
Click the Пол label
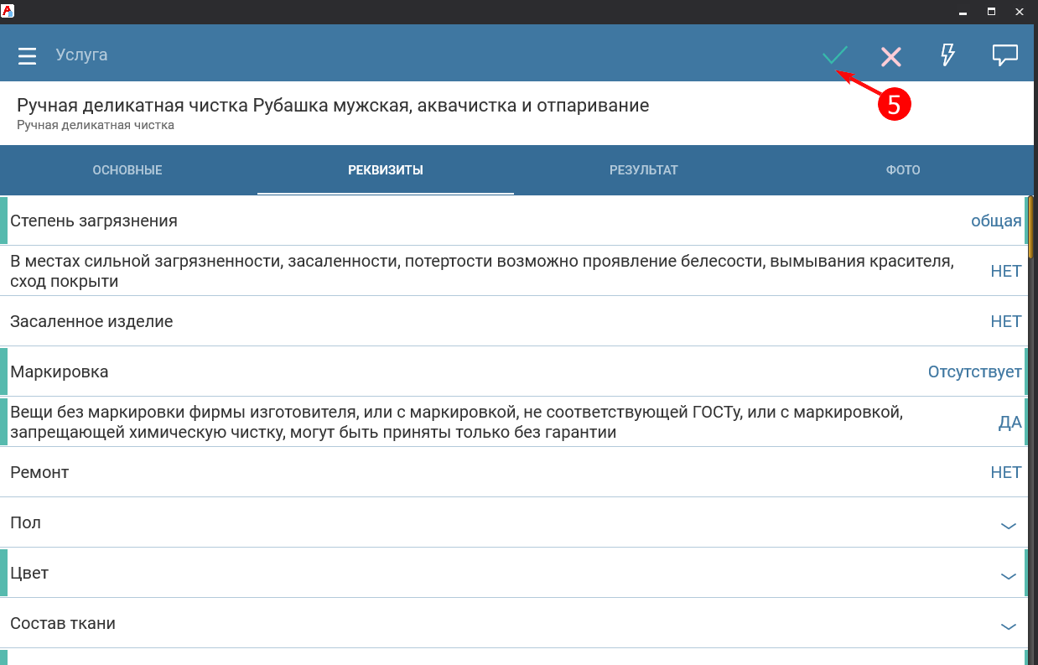click(25, 522)
